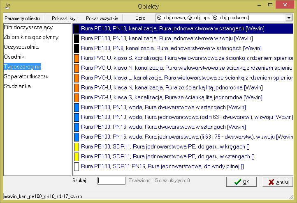Select SDR11 do gazu w kręgach text
Viewport: 297px width, 203px height.
click(165, 146)
